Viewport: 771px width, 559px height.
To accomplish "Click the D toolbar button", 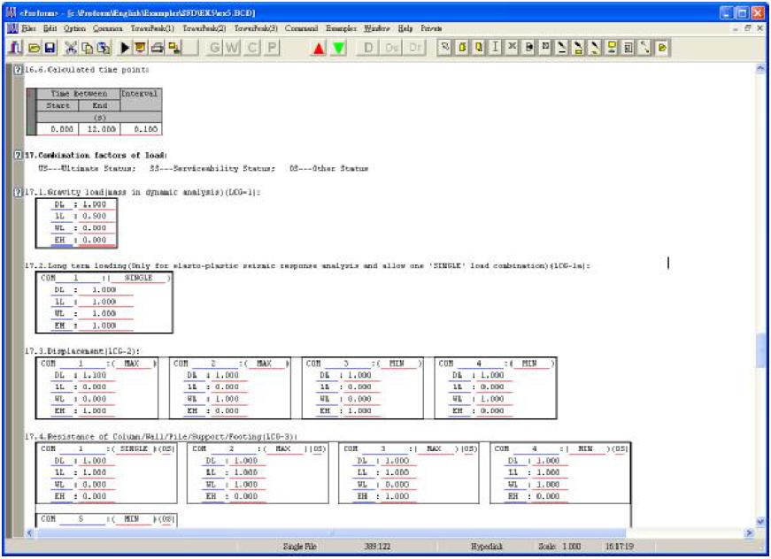I will pos(368,48).
